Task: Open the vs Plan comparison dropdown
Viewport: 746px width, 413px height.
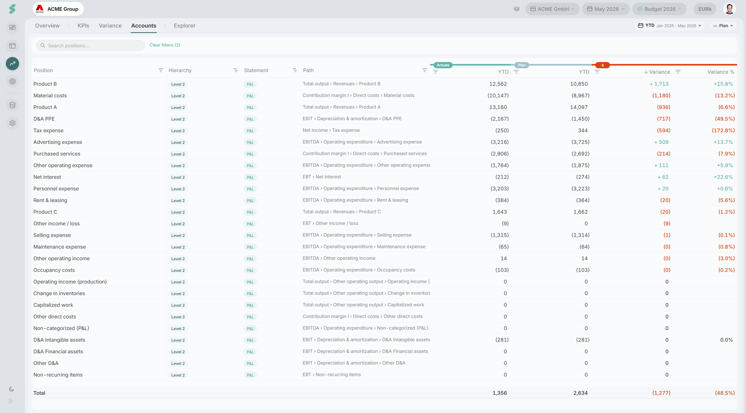Action: 723,26
